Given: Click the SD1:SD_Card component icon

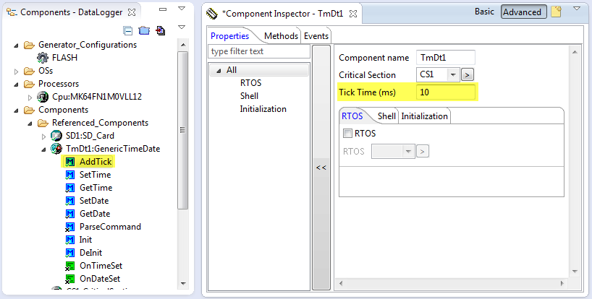Looking at the screenshot, I should (x=56, y=136).
